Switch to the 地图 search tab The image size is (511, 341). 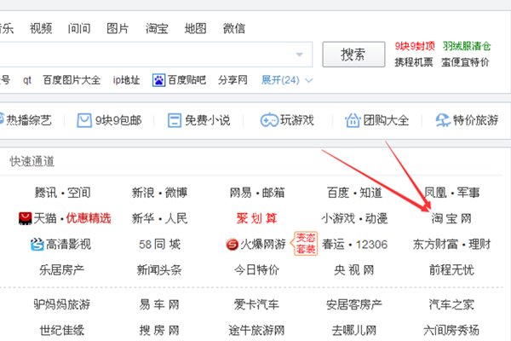click(x=195, y=28)
